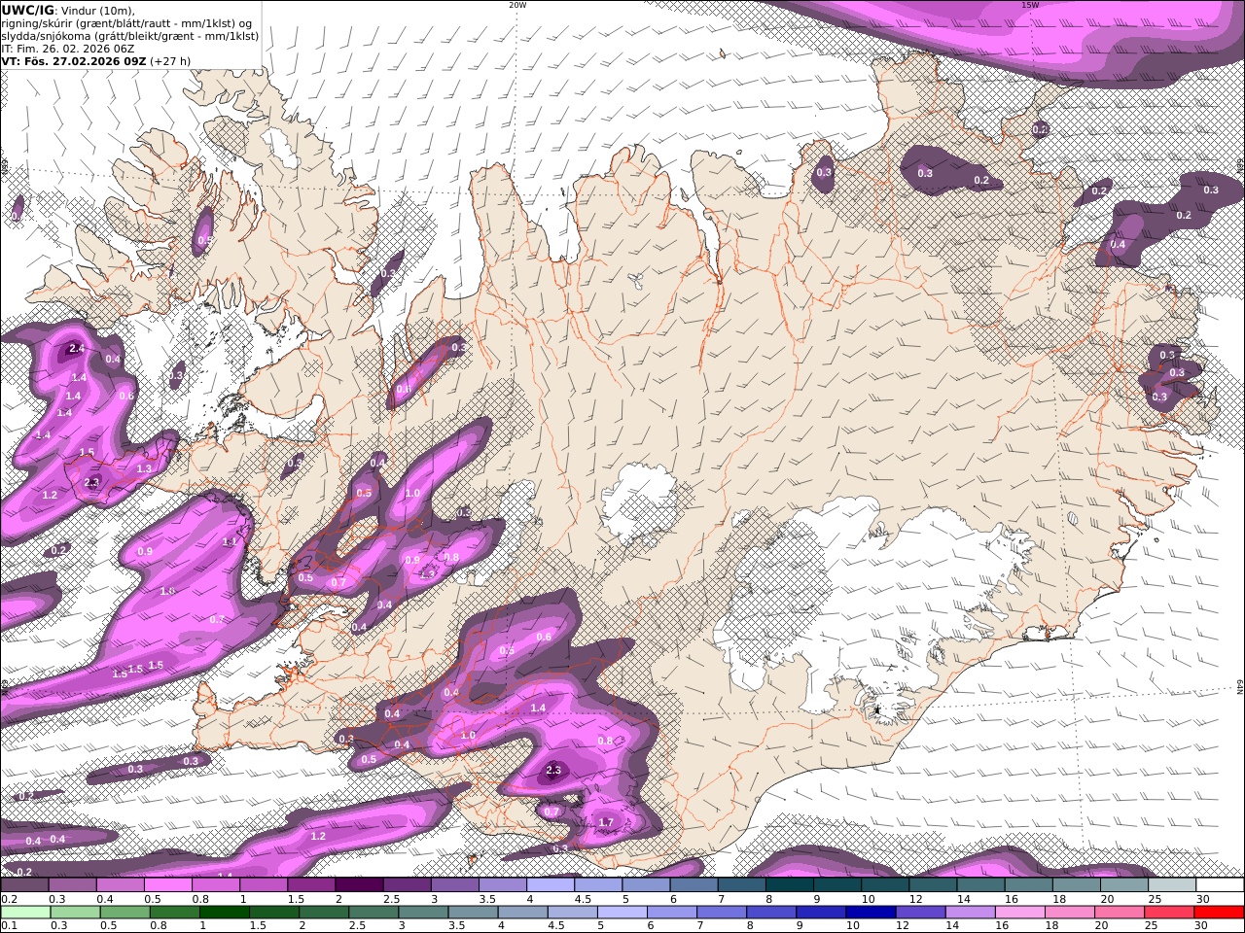Click upper legend light lavender swatch labeled 4
This screenshot has width=1245, height=933.
pyautogui.click(x=551, y=885)
